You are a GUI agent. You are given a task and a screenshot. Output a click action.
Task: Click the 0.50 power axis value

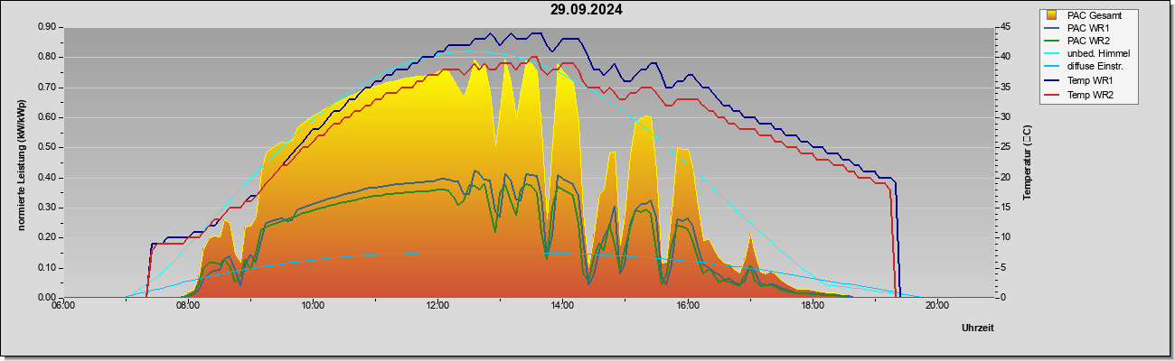click(x=48, y=147)
